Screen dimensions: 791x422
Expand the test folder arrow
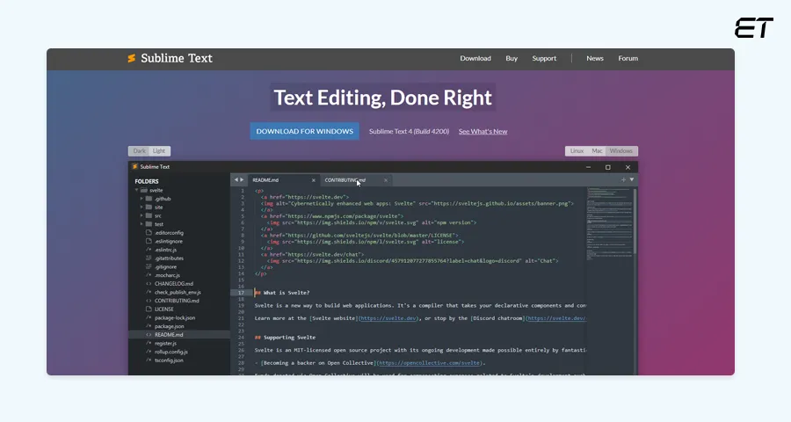(142, 224)
